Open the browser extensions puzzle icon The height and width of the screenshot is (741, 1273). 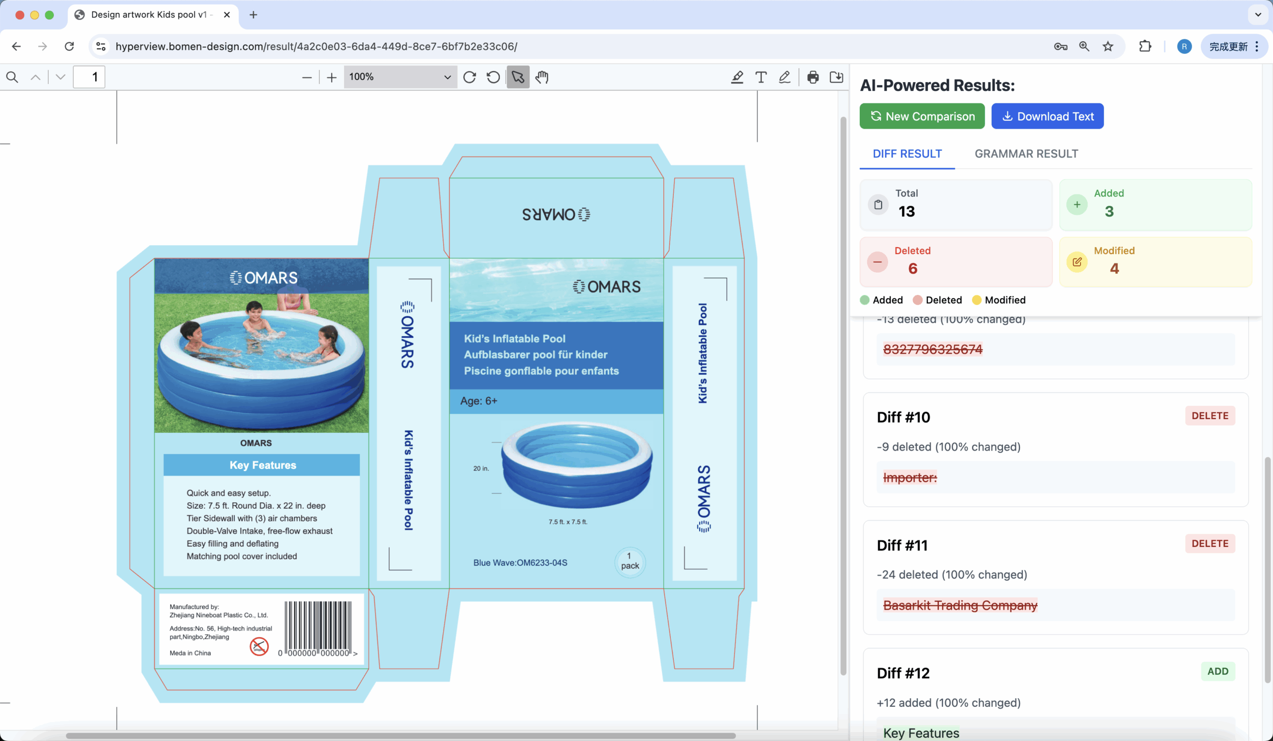click(x=1145, y=46)
